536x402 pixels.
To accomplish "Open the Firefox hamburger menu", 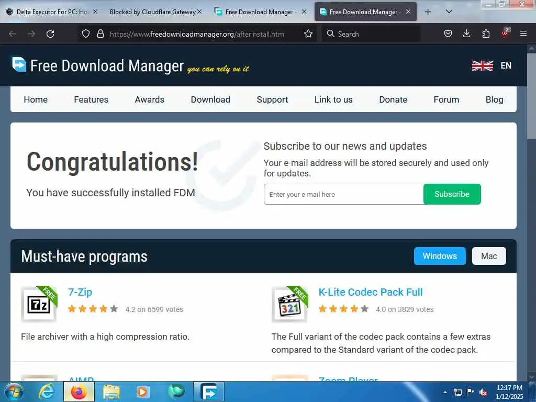I will click(523, 33).
